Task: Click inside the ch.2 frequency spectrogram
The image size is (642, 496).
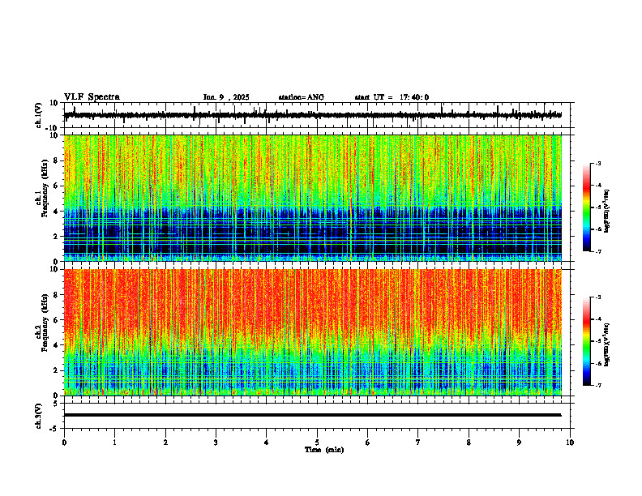Action: point(313,332)
